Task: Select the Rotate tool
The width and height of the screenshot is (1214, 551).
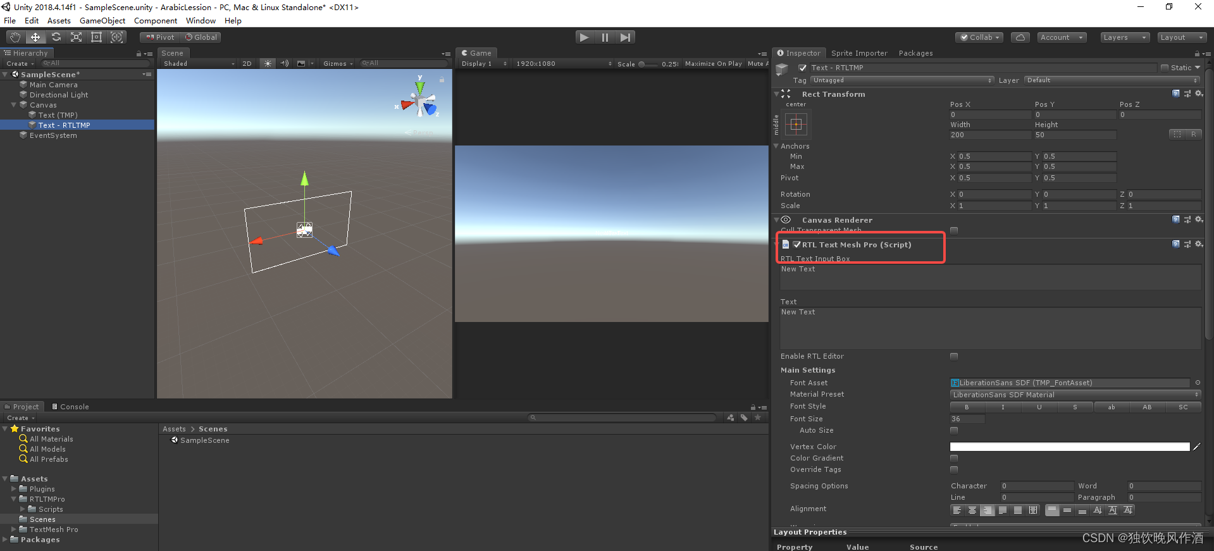Action: tap(56, 37)
